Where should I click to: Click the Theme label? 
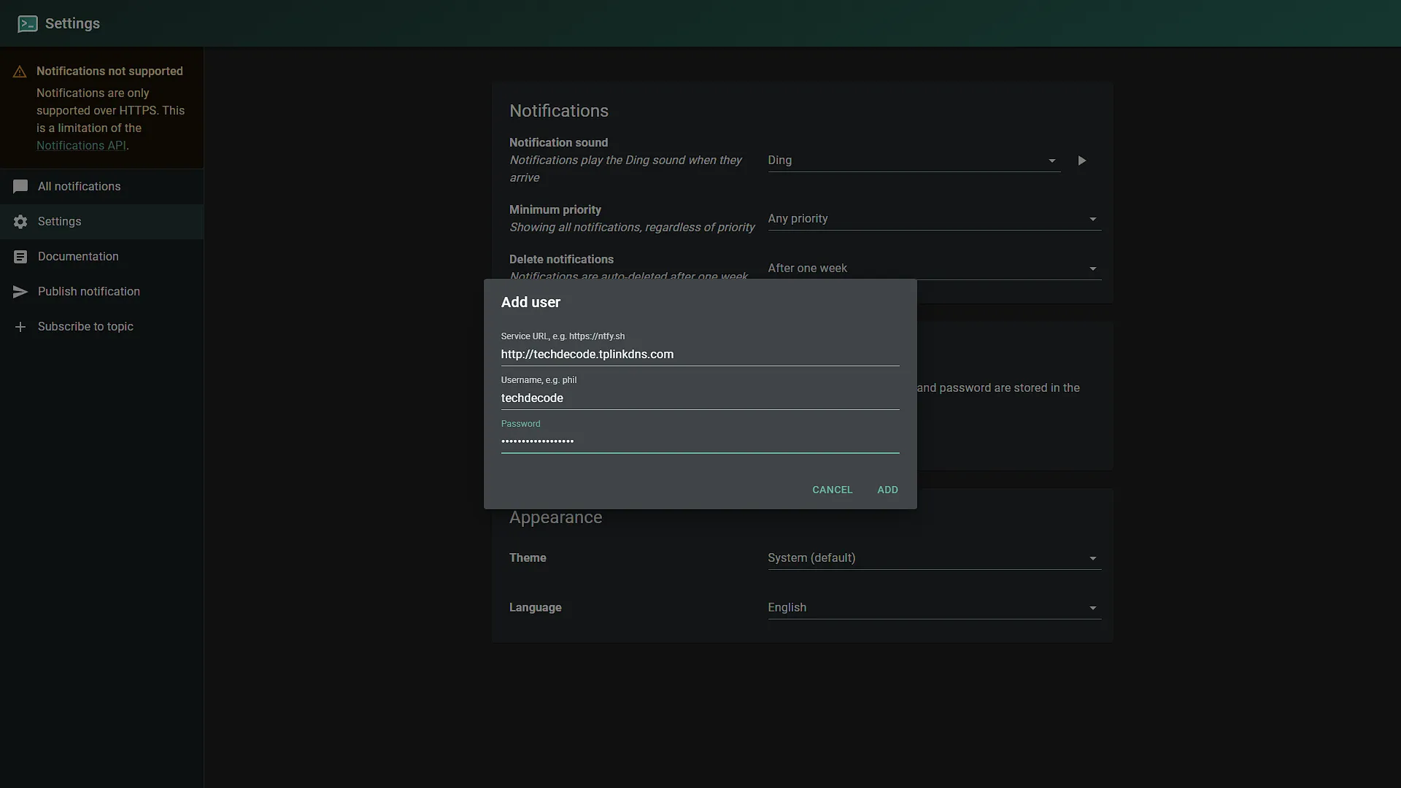click(528, 558)
